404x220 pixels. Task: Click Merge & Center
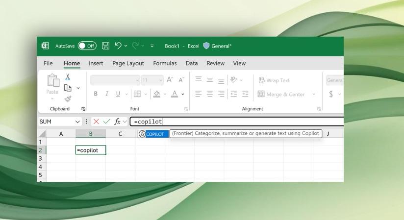point(281,94)
